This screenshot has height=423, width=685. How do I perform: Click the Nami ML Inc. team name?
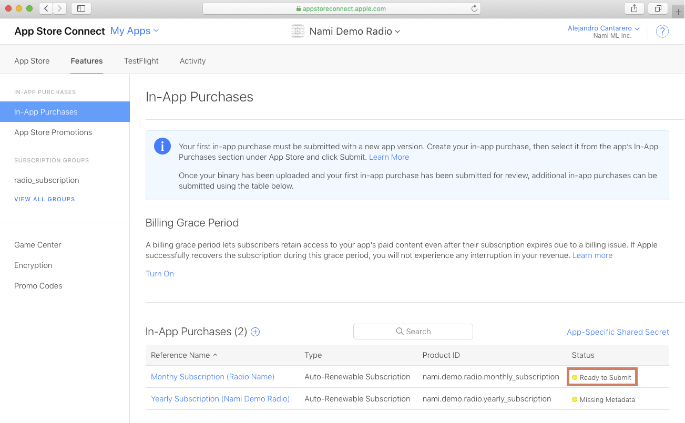(x=614, y=36)
